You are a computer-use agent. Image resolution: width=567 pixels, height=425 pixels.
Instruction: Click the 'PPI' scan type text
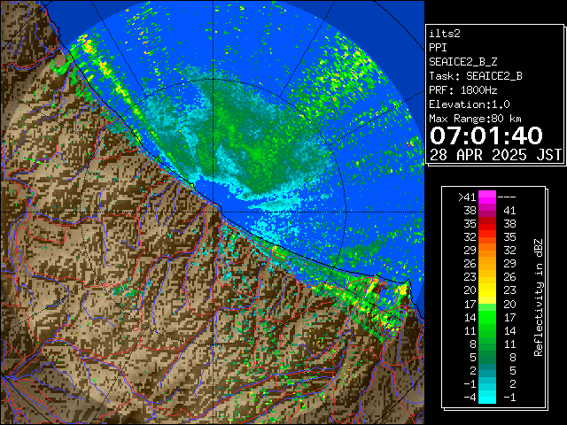pos(438,48)
